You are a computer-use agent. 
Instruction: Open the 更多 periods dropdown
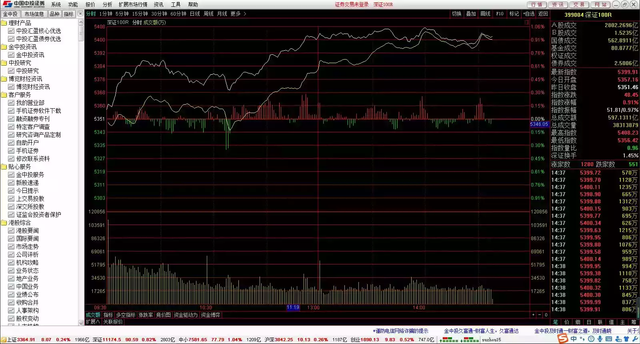tap(238, 14)
